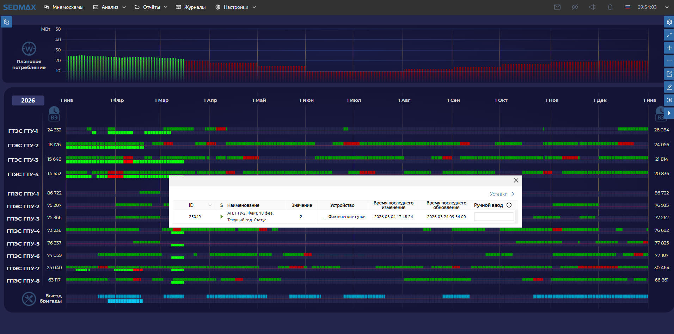Open the envelope messages icon

click(x=557, y=7)
